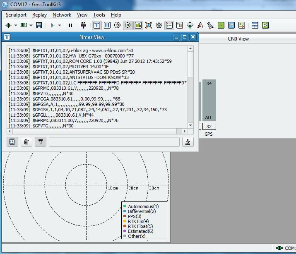Open the Network menu

[x=62, y=15]
